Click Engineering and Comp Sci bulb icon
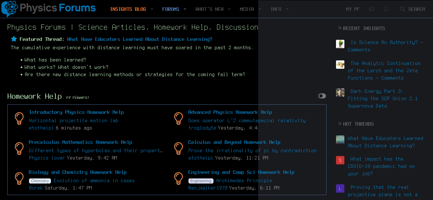The width and height of the screenshot is (433, 200). coord(178,178)
